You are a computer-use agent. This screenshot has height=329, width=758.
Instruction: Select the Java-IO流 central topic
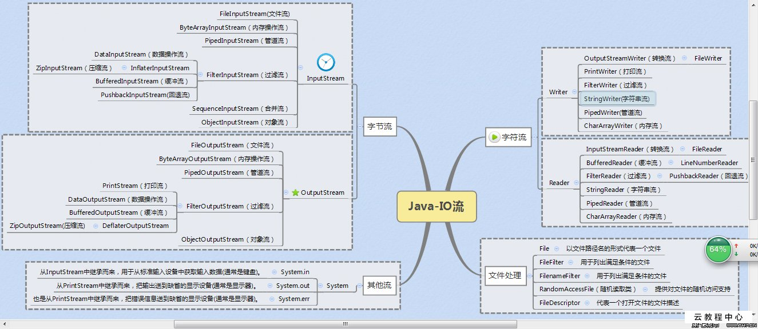(436, 207)
